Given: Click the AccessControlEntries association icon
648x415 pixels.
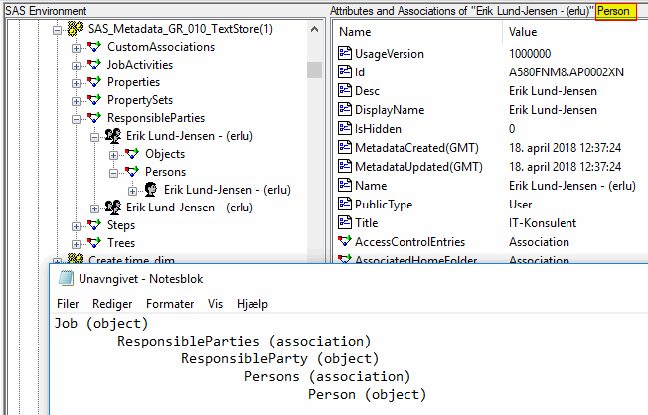Looking at the screenshot, I should coord(345,242).
